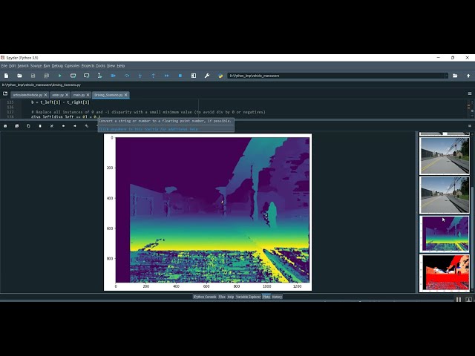Screen dimensions: 475x356
Task: Click the tooltip link for additional help
Action: tap(148, 129)
